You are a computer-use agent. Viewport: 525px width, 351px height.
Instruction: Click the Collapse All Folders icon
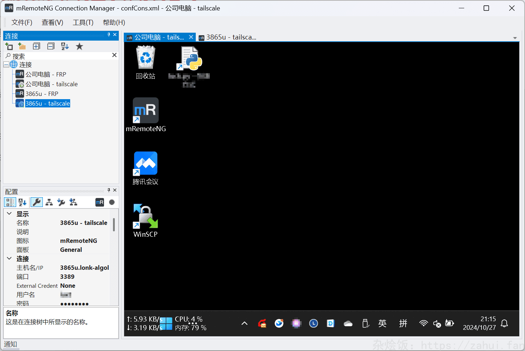51,46
